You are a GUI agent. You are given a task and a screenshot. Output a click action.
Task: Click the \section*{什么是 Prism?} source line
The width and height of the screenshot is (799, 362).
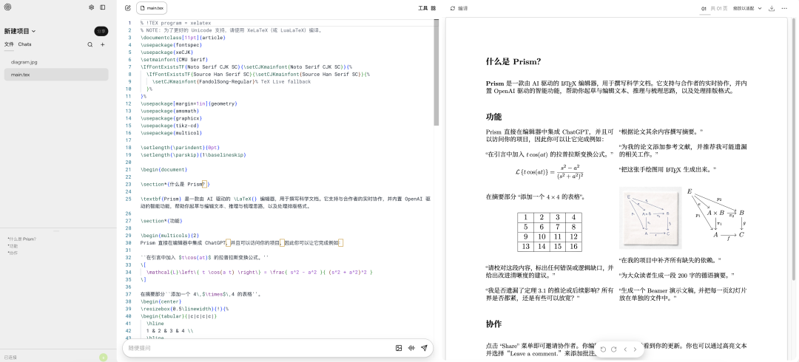tap(175, 184)
